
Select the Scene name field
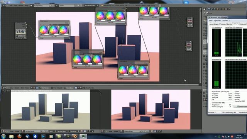[x=67, y=5]
